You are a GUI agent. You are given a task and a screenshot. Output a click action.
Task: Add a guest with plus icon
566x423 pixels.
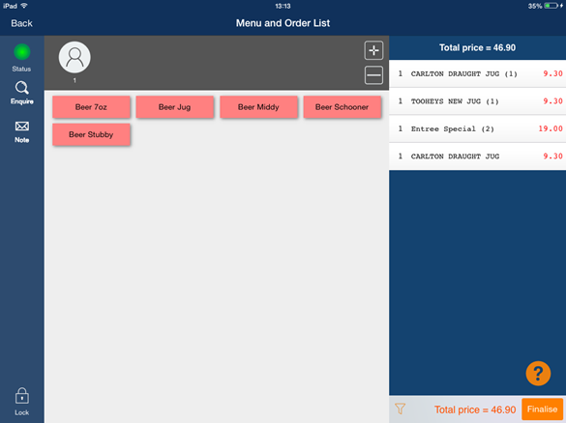pyautogui.click(x=373, y=50)
